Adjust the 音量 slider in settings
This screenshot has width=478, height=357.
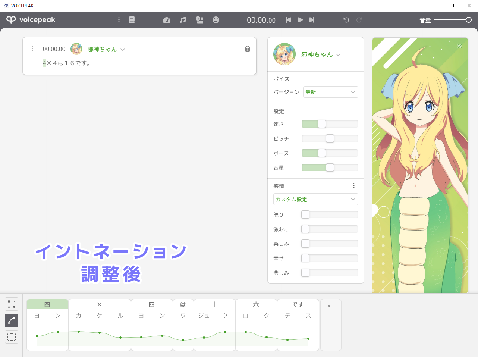pos(330,167)
